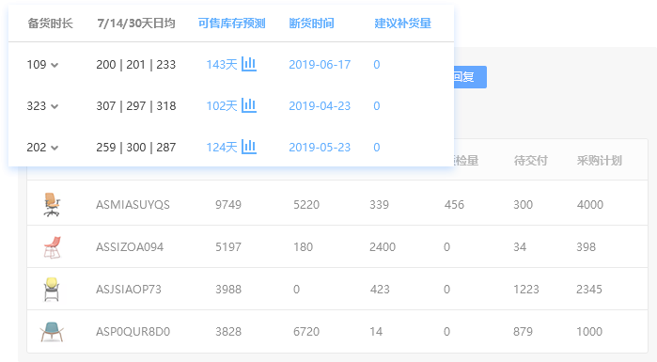Select the ASMIASUYQS product code
Viewport: 657px width, 362px height.
(133, 204)
